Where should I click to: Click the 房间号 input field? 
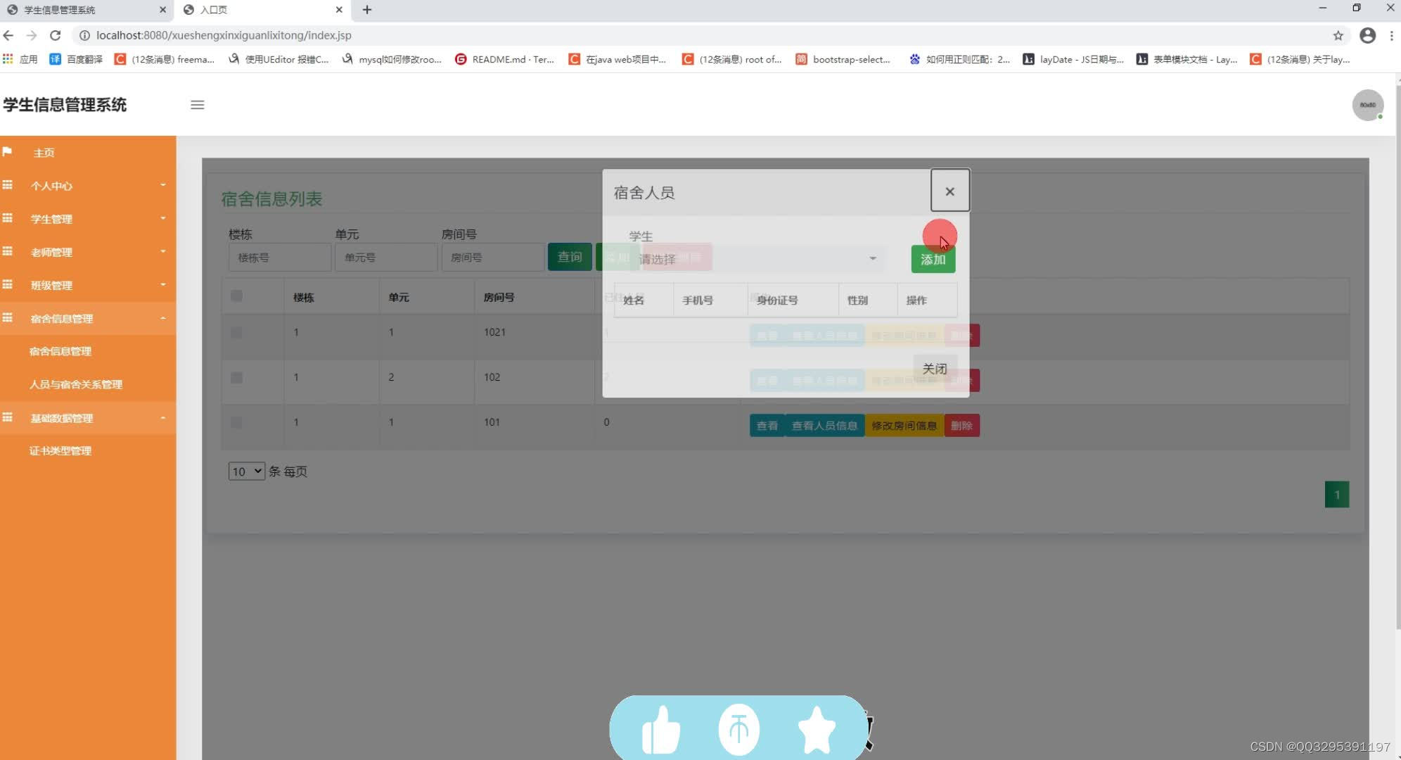click(492, 258)
